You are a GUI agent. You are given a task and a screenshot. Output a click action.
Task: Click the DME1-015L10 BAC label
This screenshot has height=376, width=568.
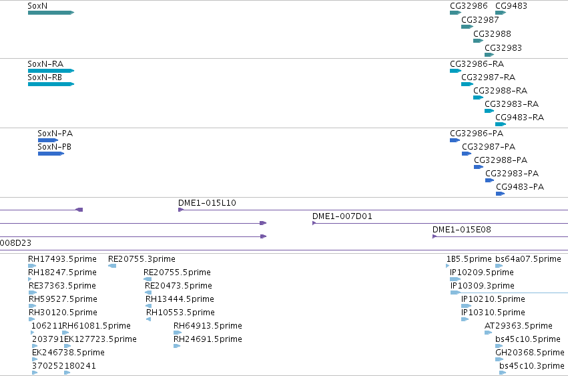[207, 203]
